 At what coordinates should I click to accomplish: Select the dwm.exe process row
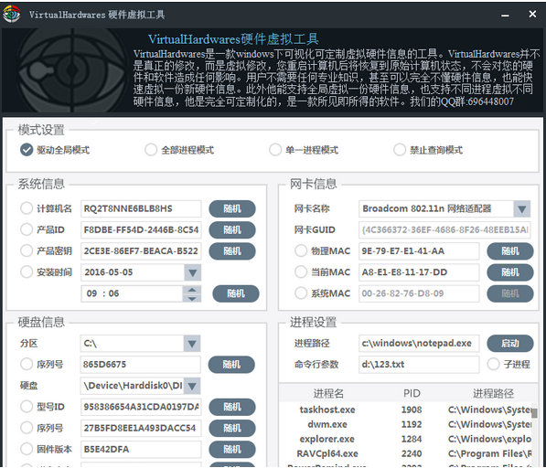pos(406,424)
